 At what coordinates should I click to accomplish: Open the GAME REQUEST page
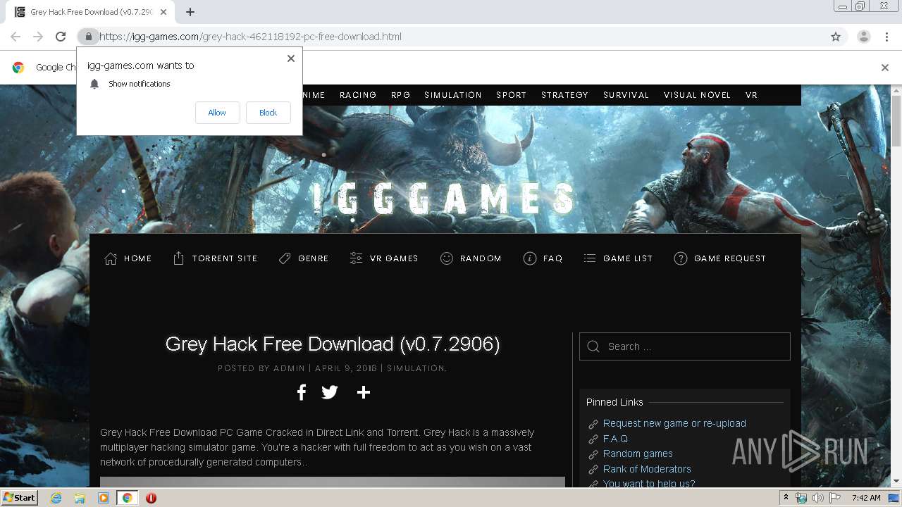730,258
